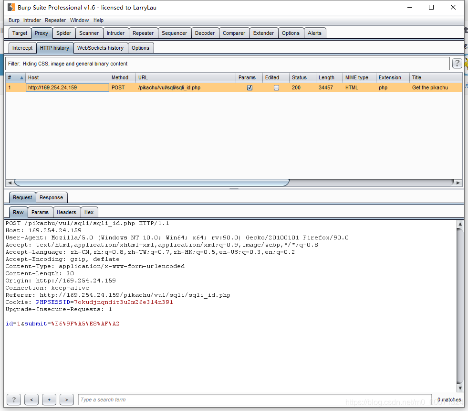Click the history table scroll right arrow
The image size is (468, 411).
pos(458,183)
